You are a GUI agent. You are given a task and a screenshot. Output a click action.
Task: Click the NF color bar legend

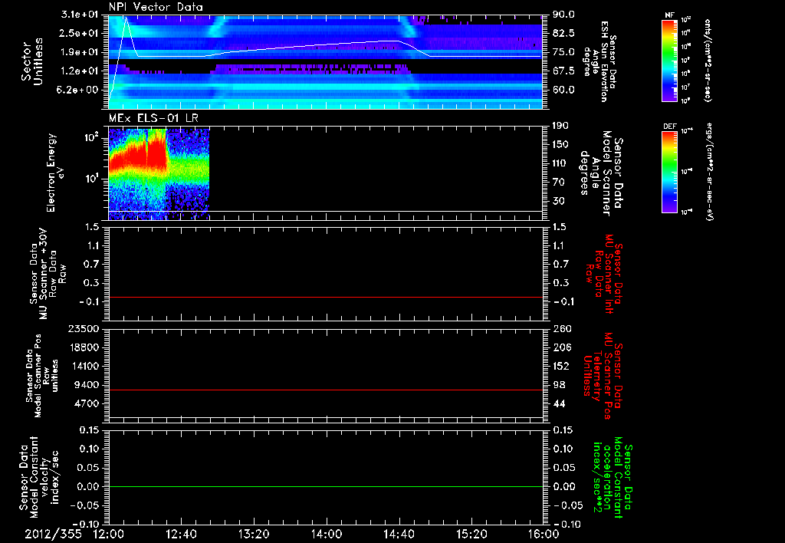click(670, 61)
